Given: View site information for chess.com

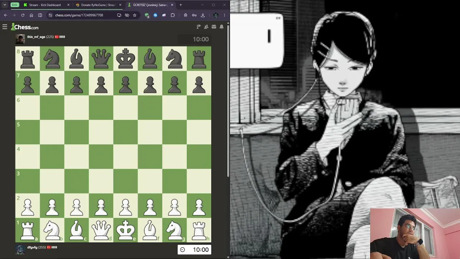Looking at the screenshot, I should 50,15.
